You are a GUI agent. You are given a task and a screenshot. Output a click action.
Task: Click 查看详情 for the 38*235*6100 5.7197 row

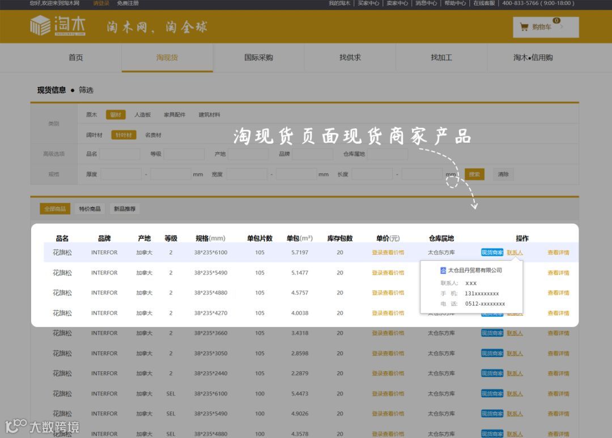click(559, 252)
